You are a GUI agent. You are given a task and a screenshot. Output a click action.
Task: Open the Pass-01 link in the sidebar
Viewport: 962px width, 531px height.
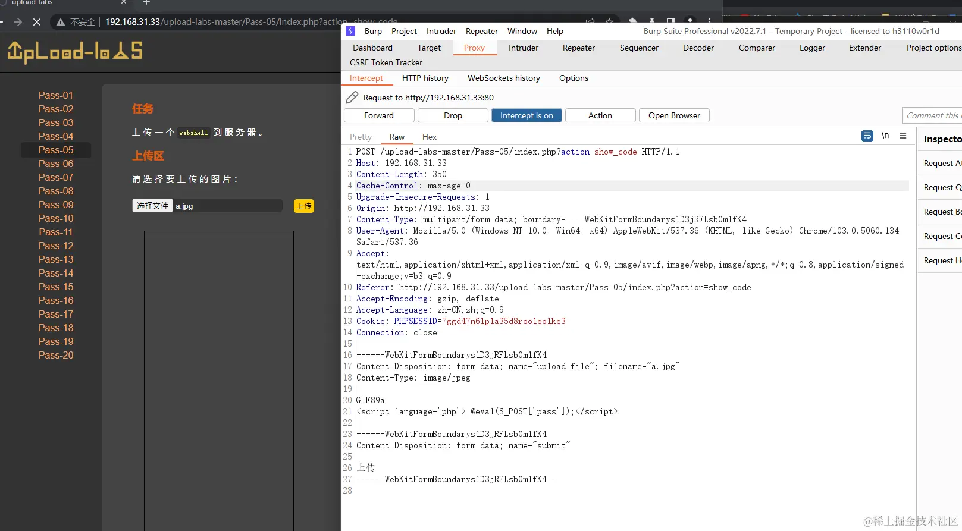(x=56, y=95)
